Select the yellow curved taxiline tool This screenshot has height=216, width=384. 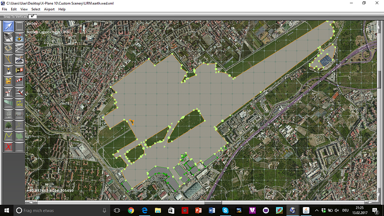8,59
